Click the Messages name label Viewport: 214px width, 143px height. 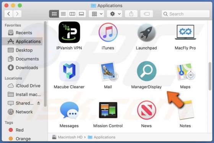69,126
